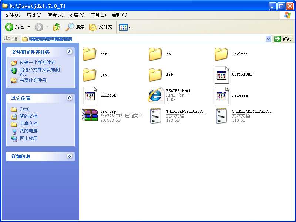
Task: Click the 创建一个新文件夹 link
Action: click(x=37, y=63)
